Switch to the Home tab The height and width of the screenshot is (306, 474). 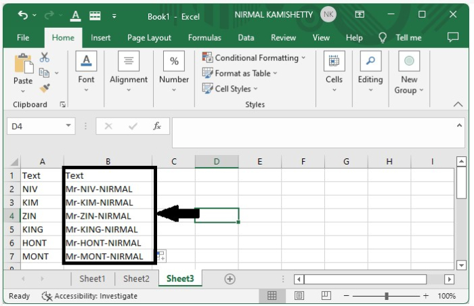(63, 38)
